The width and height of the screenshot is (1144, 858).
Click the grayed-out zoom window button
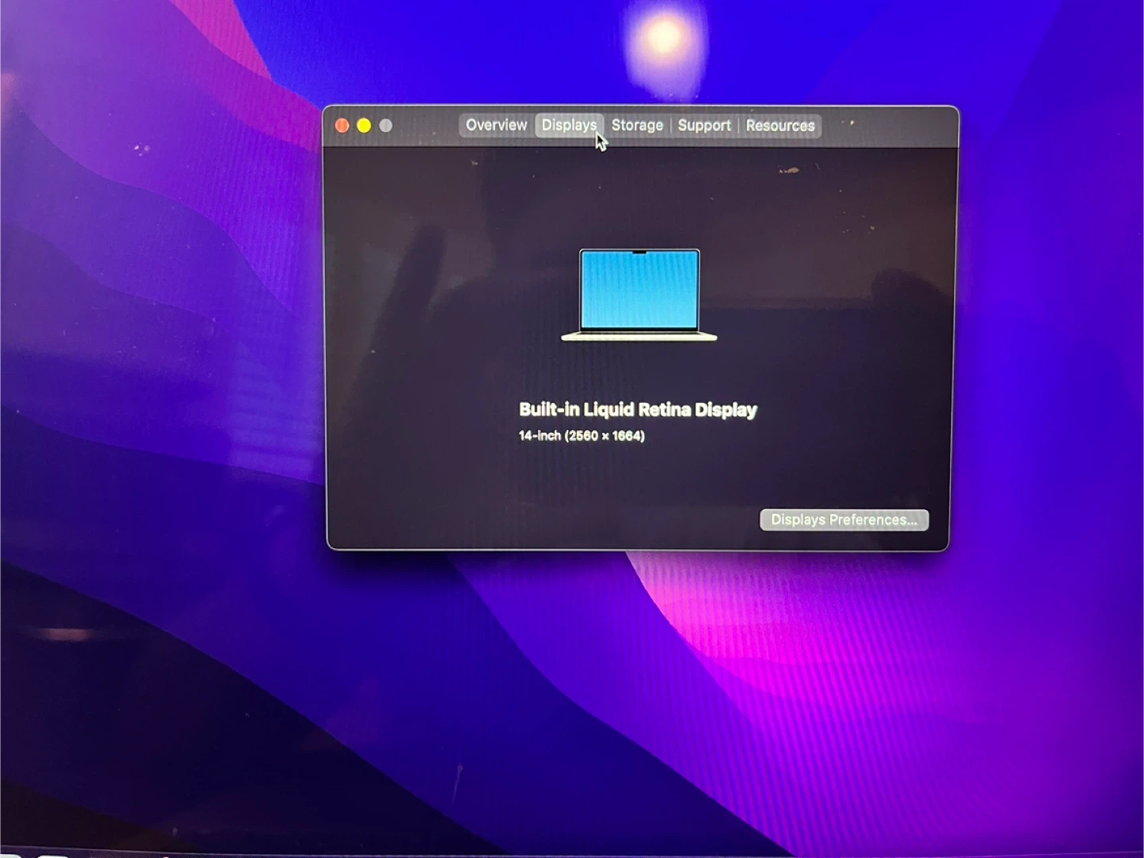[385, 126]
